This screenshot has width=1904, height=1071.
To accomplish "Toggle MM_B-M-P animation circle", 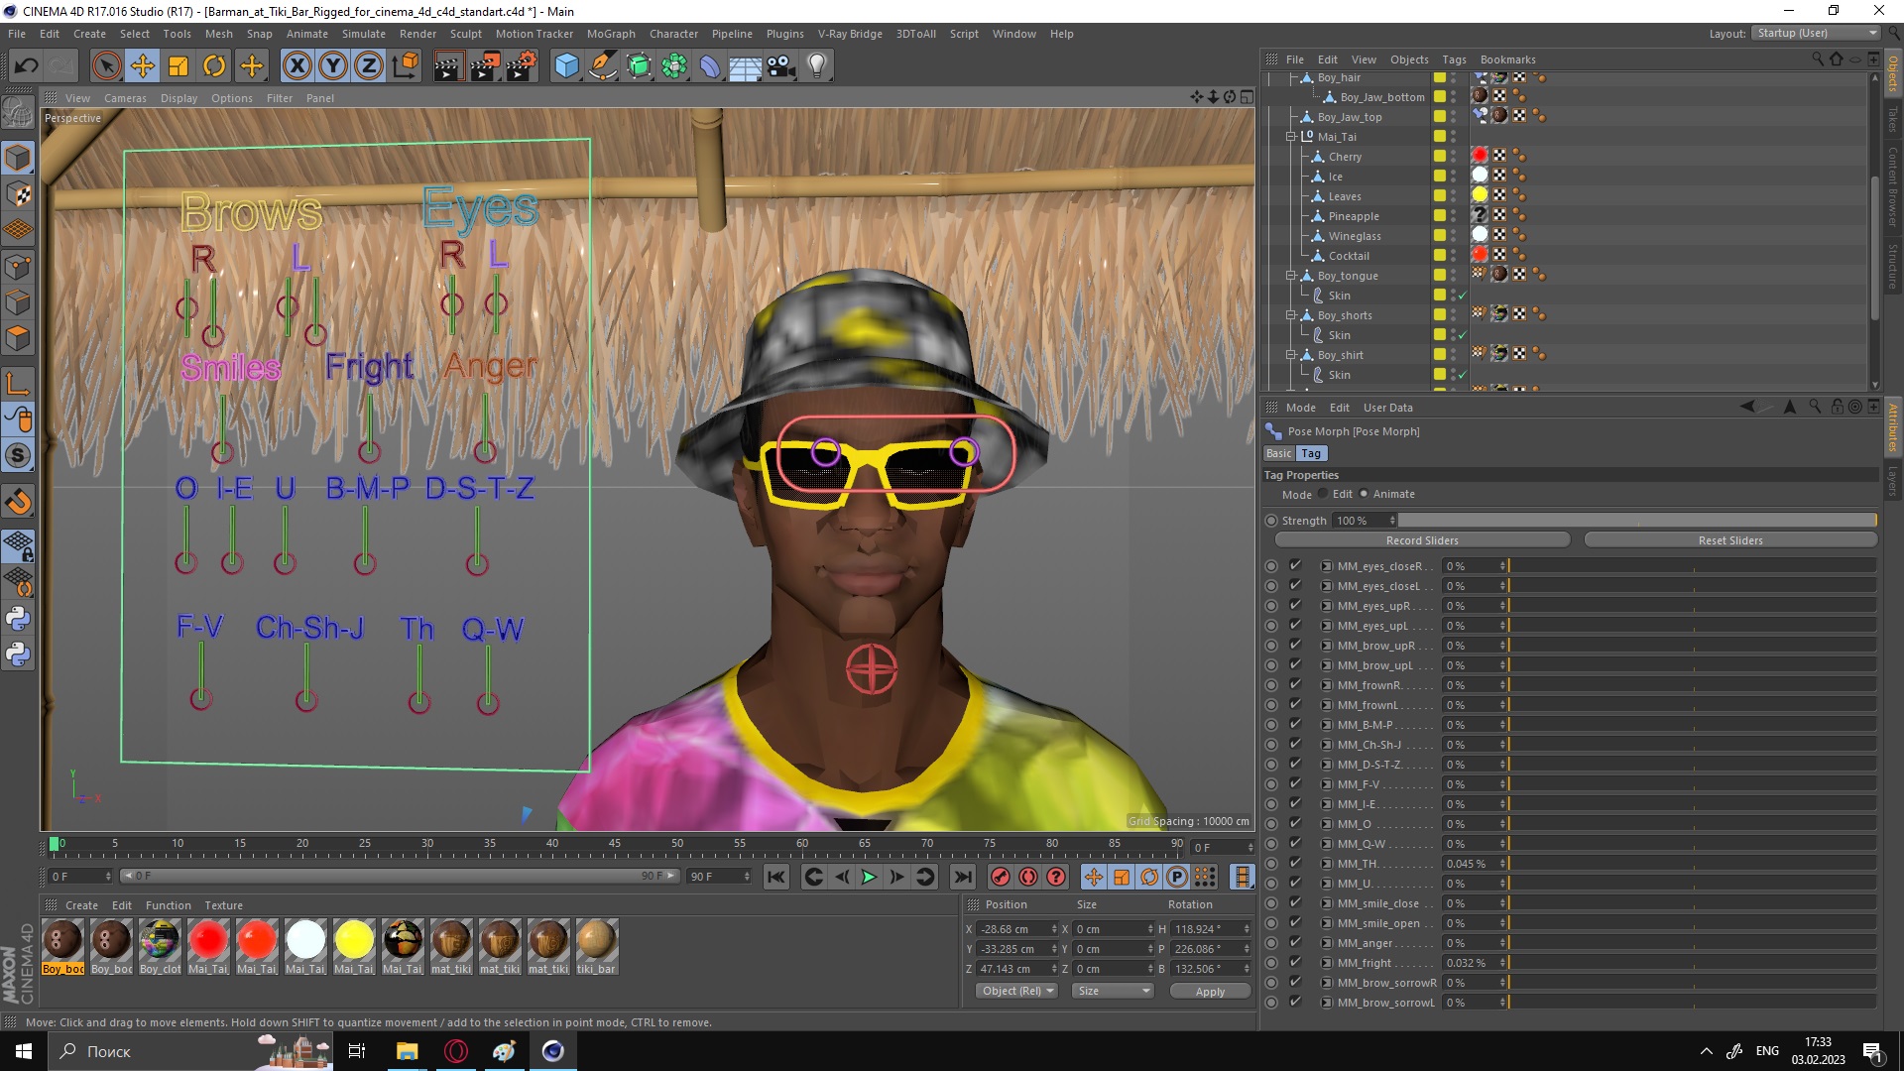I will (x=1271, y=725).
